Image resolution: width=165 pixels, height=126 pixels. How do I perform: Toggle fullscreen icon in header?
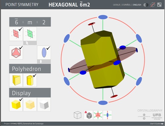[159, 5]
